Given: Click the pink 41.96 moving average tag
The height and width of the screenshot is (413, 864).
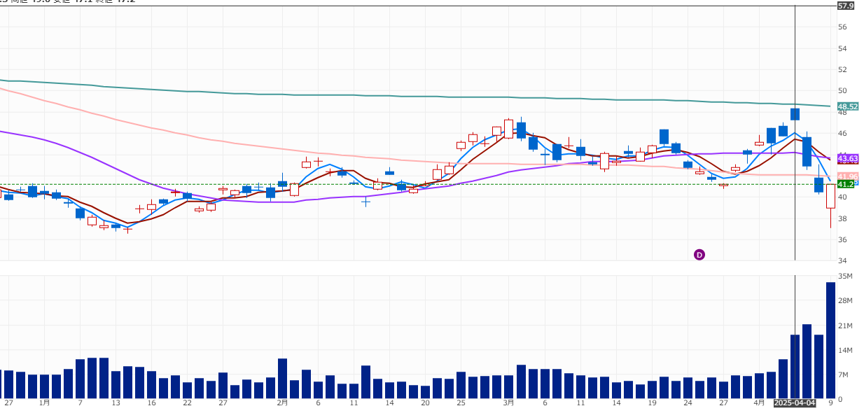Looking at the screenshot, I should [847, 176].
